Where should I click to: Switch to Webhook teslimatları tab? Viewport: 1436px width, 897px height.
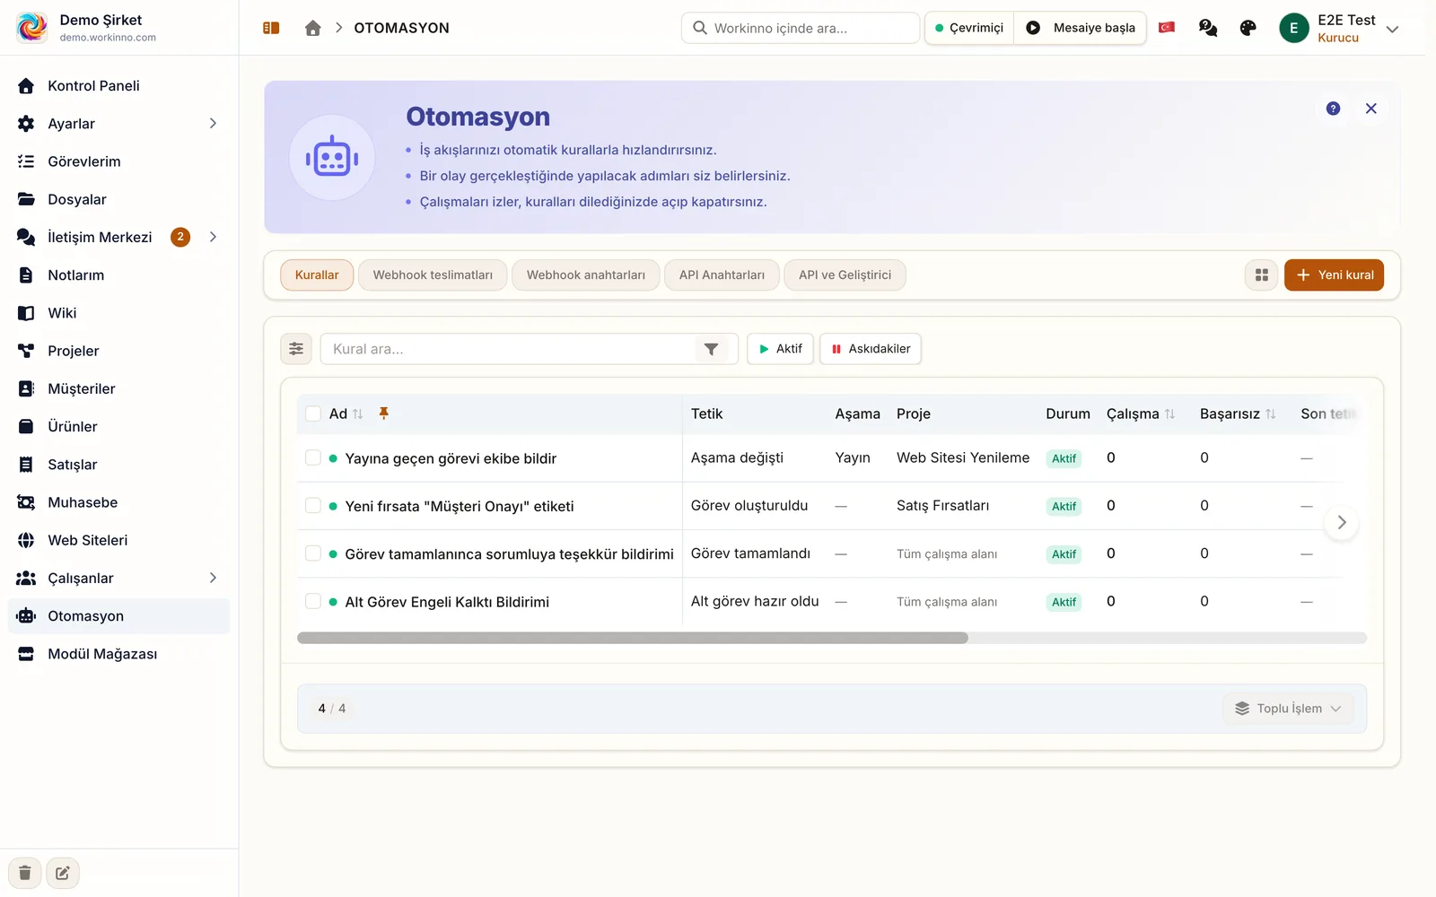point(433,275)
